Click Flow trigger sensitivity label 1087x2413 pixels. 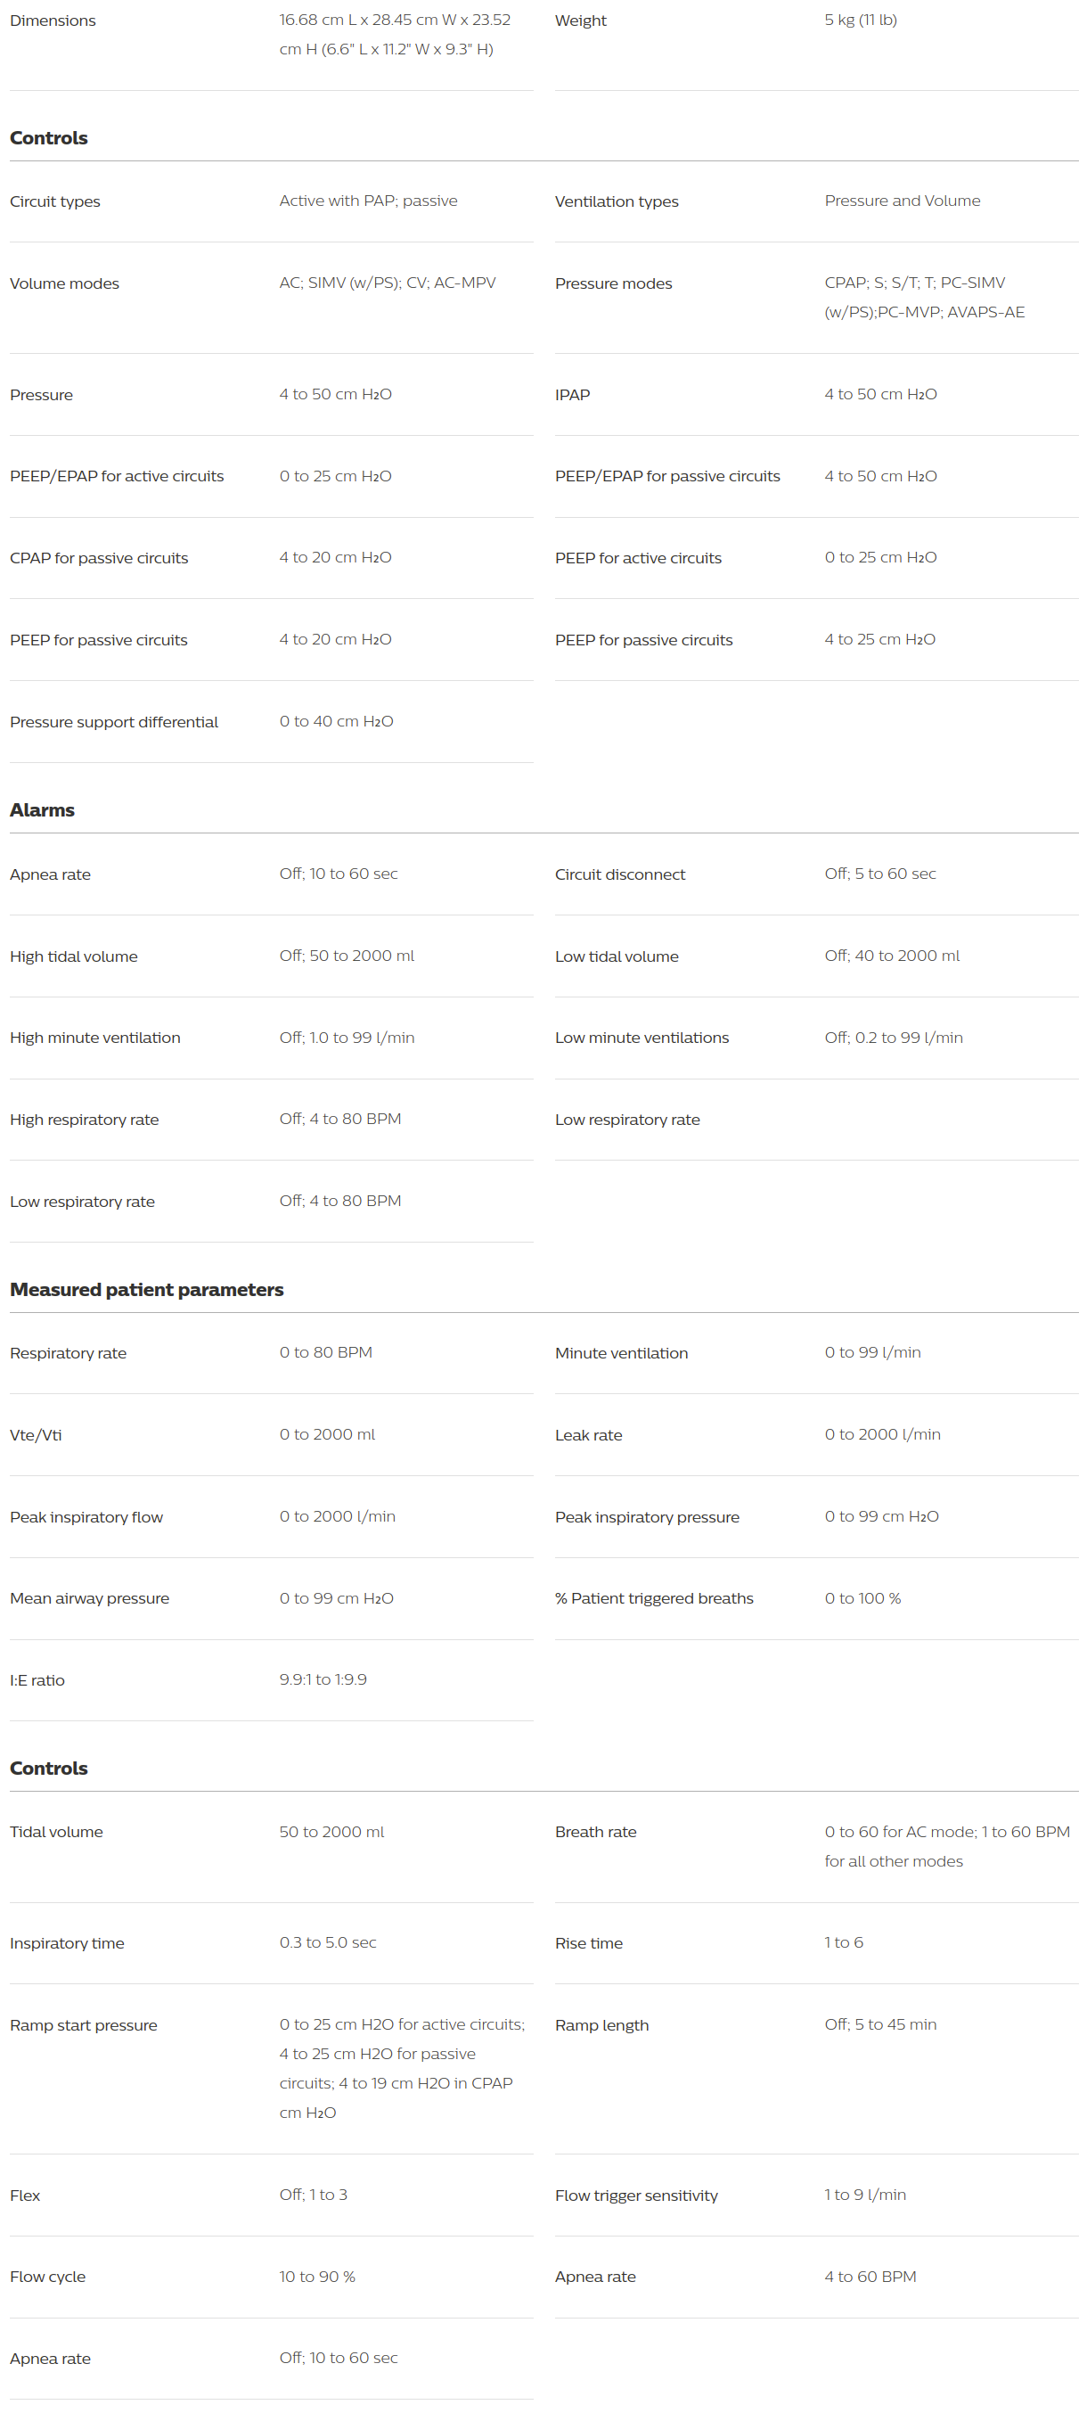coord(636,2196)
